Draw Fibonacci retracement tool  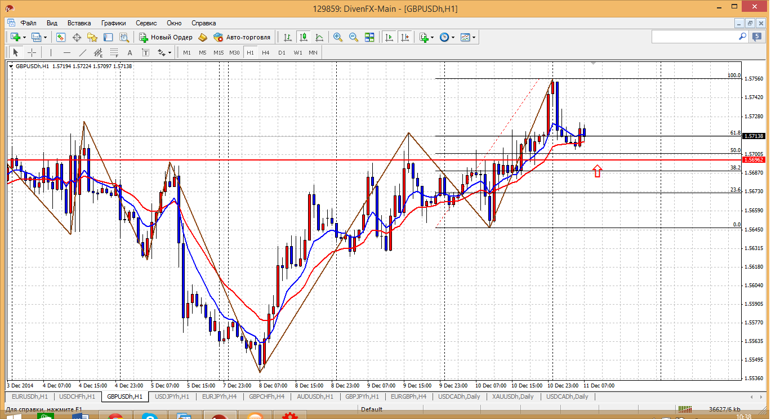[114, 52]
